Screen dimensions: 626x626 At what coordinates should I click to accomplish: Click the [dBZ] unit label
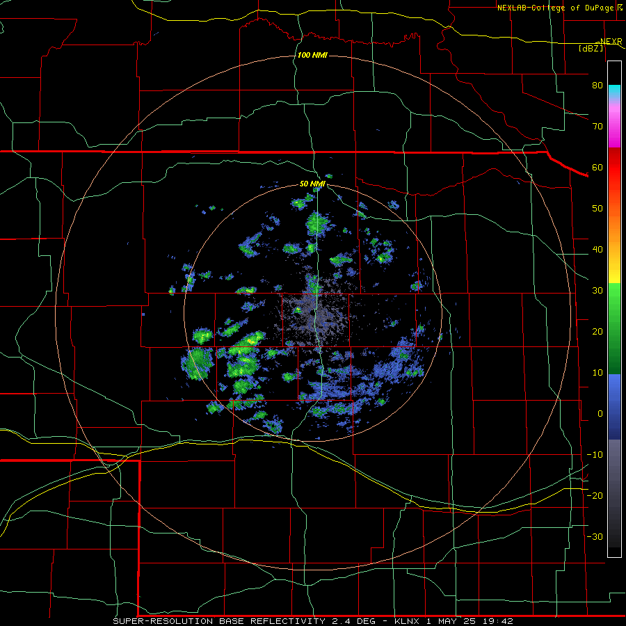591,48
